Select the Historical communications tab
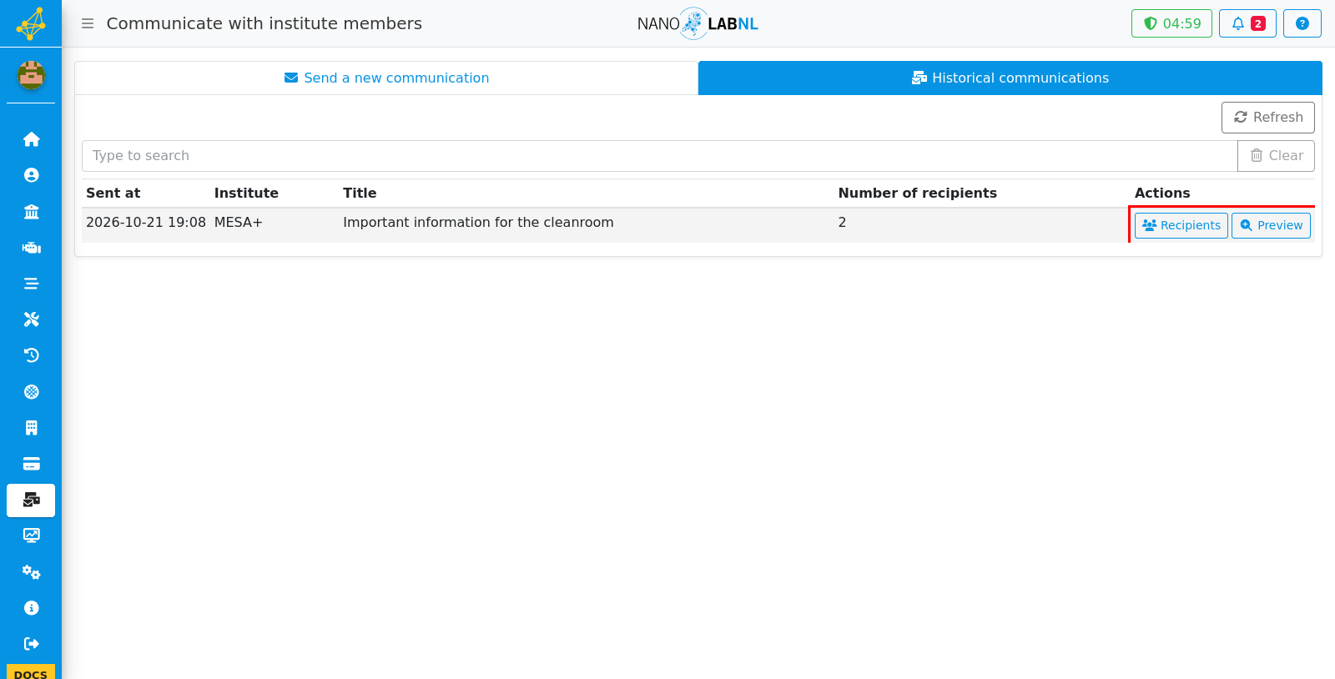The width and height of the screenshot is (1335, 679). pyautogui.click(x=1010, y=78)
